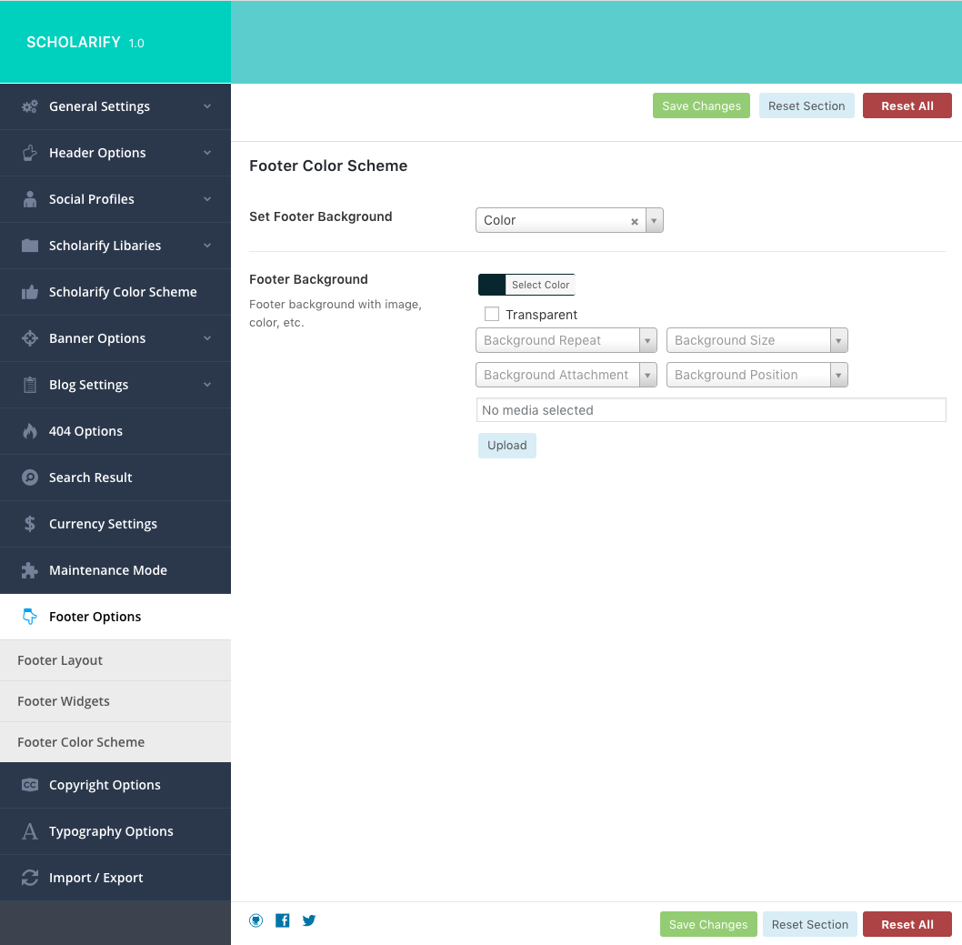
Task: Click the dollar sign Currency Settings icon
Action: click(x=30, y=524)
